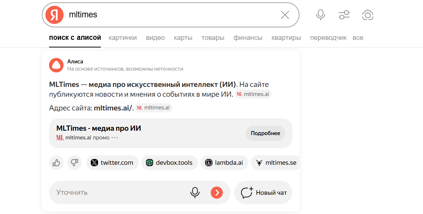Click the mltimes.ai link text in the promo card
This screenshot has width=423, height=214.
point(78,138)
